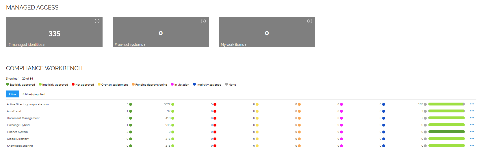
Task: Open more options for Knowledge Sharing row
Action: [472, 146]
